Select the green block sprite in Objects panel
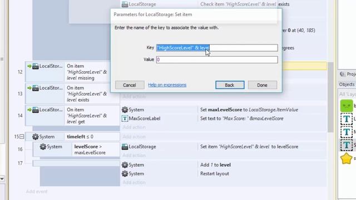Screen dimensions: 356x200 click(347, 106)
